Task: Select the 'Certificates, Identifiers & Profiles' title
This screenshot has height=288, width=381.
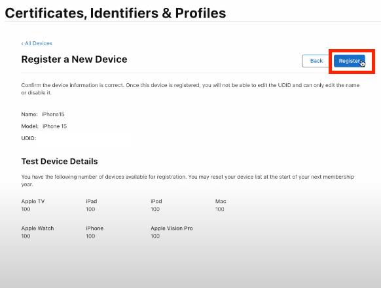Action: point(115,13)
